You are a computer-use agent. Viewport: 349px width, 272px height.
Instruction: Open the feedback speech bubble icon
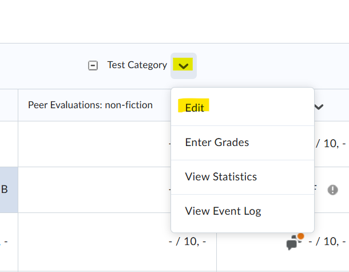[294, 243]
